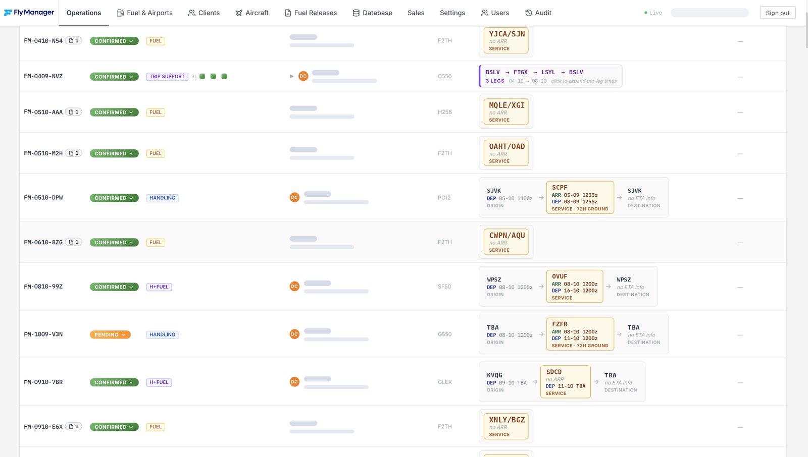Open Audit tab
The image size is (808, 457).
point(538,13)
